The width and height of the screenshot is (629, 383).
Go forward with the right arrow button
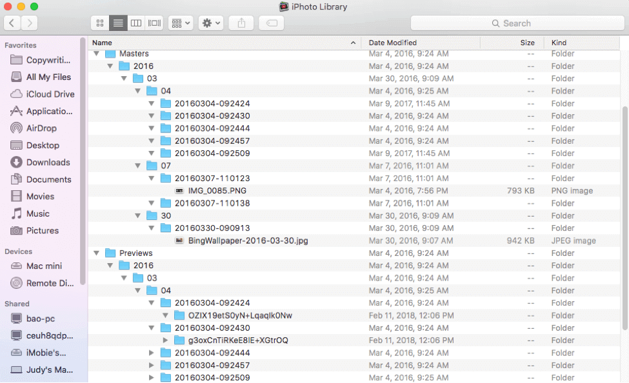pyautogui.click(x=29, y=23)
